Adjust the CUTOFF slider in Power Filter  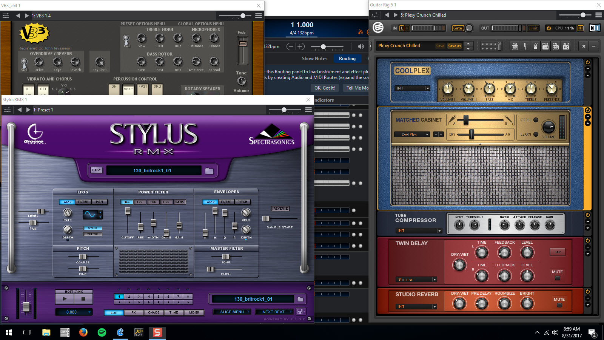pos(128,211)
